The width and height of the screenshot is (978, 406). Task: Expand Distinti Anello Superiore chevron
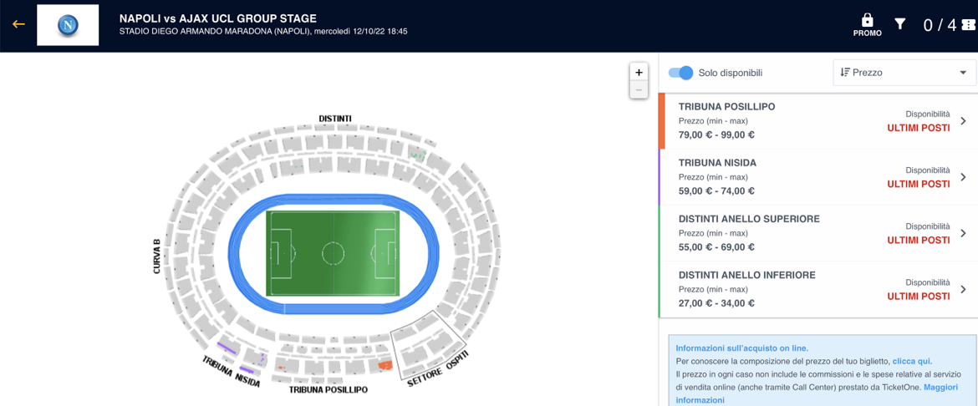coord(963,233)
